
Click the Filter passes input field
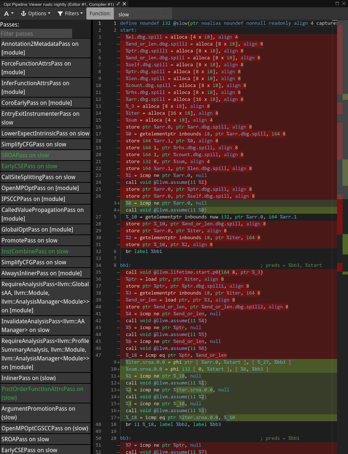36,33
